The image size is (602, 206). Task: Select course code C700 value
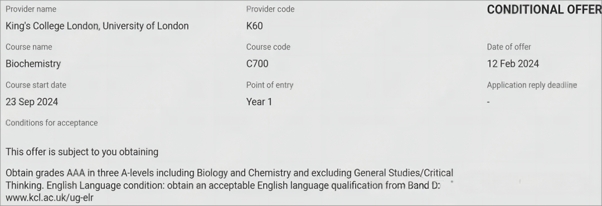[x=257, y=63]
